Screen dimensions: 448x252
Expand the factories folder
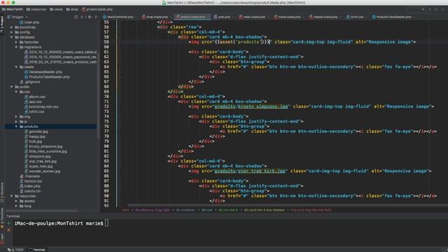click(x=16, y=42)
